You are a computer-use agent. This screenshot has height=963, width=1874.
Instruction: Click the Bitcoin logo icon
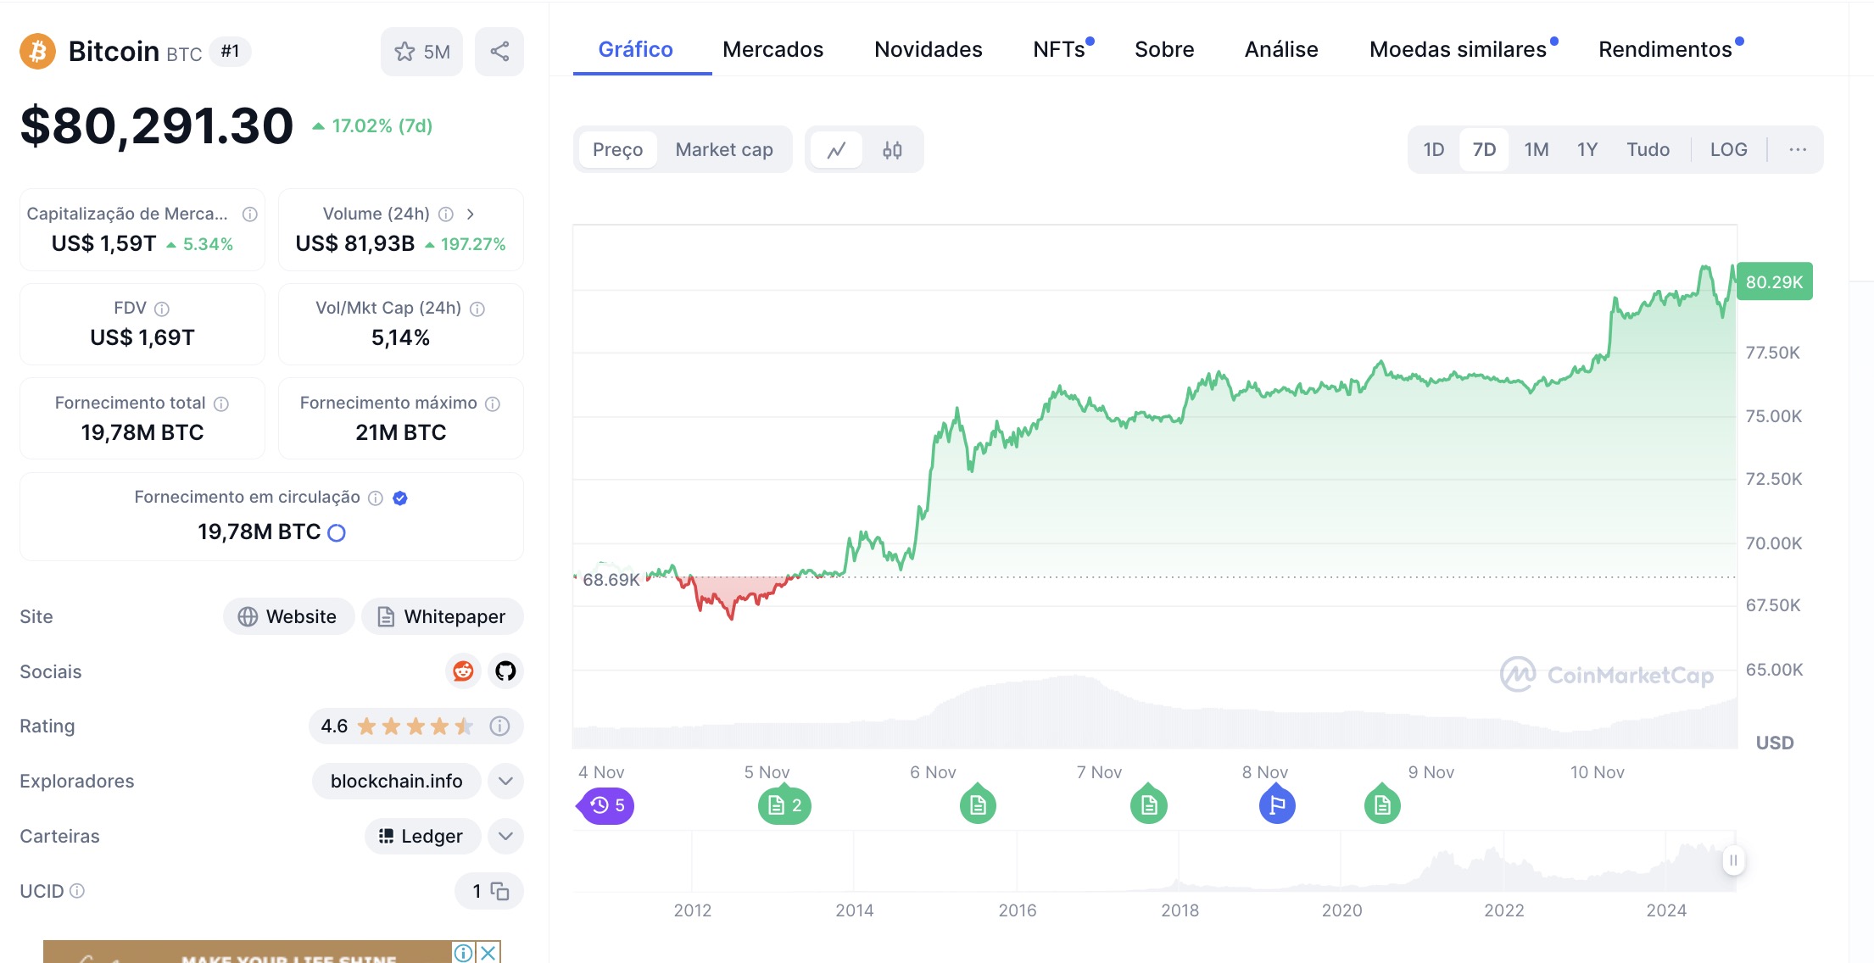tap(37, 52)
